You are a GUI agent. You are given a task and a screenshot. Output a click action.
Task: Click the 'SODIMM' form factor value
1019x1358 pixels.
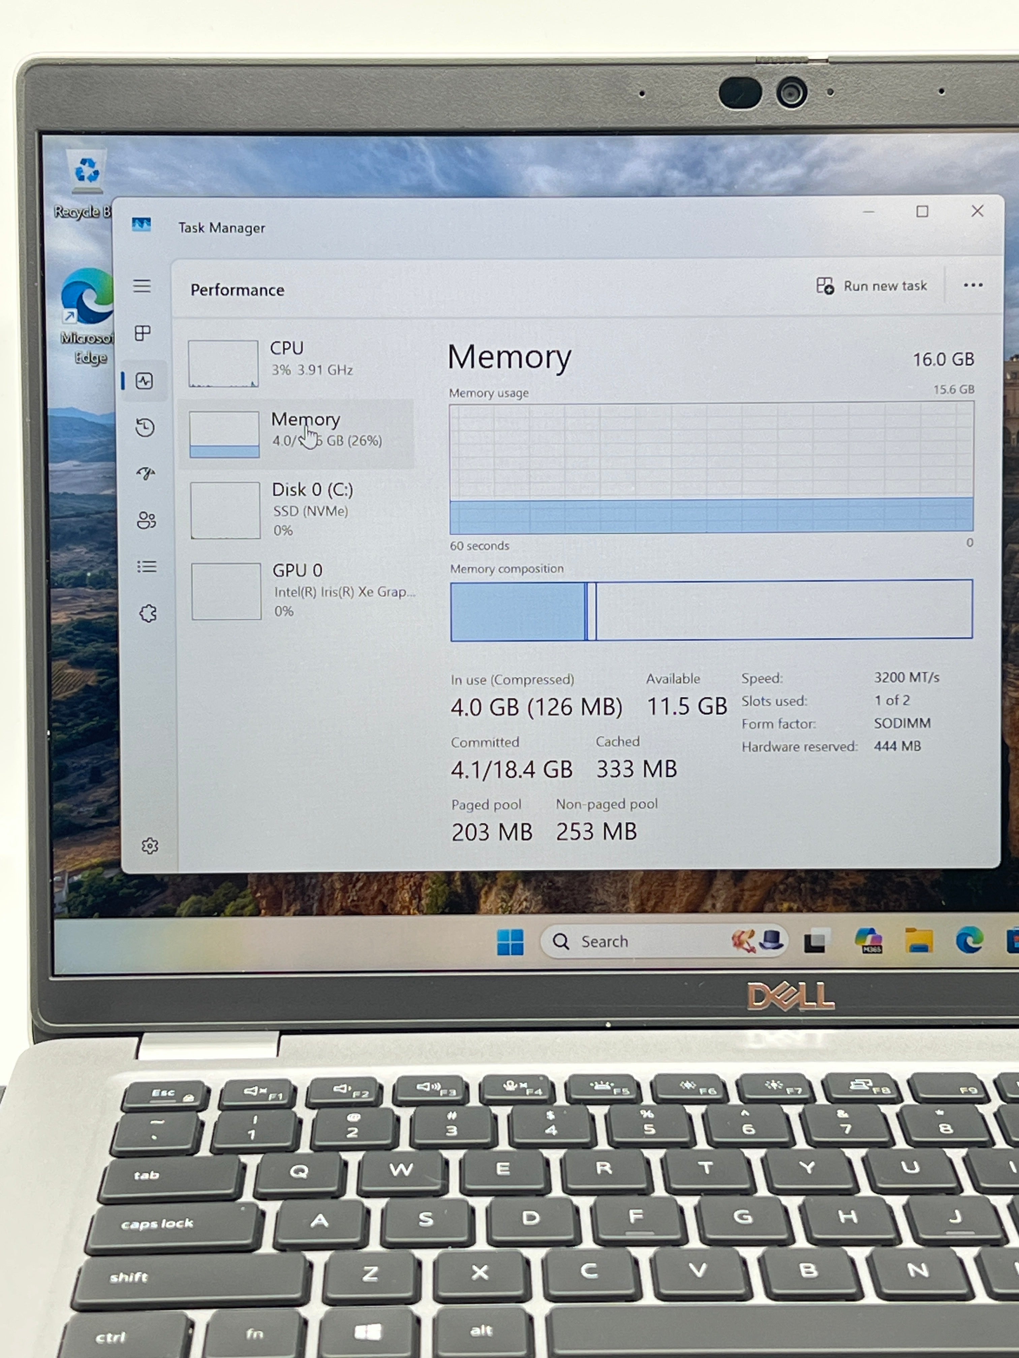(x=902, y=723)
